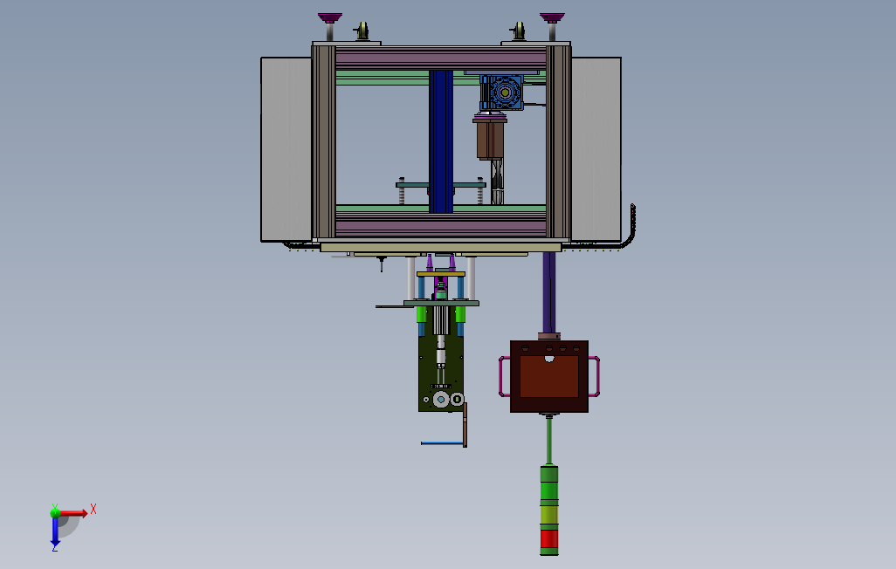
Task: Select the yellow segment of the signal tower light
Action: [549, 517]
